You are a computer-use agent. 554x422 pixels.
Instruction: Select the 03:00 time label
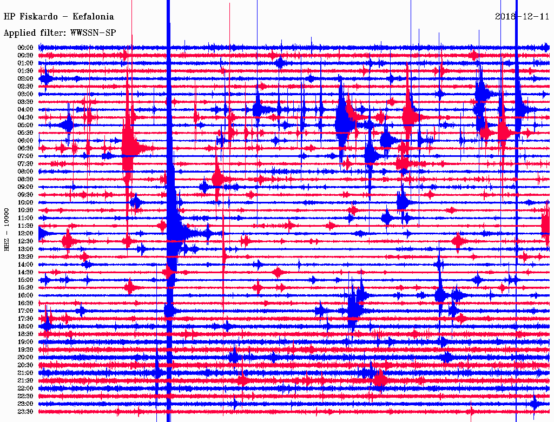pyautogui.click(x=25, y=94)
